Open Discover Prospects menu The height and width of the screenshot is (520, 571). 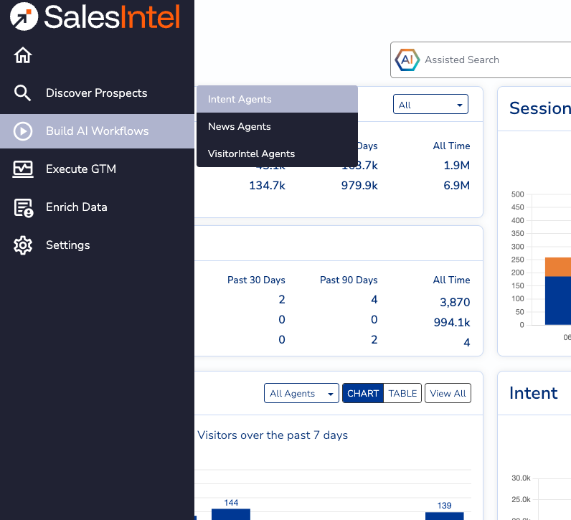(97, 93)
